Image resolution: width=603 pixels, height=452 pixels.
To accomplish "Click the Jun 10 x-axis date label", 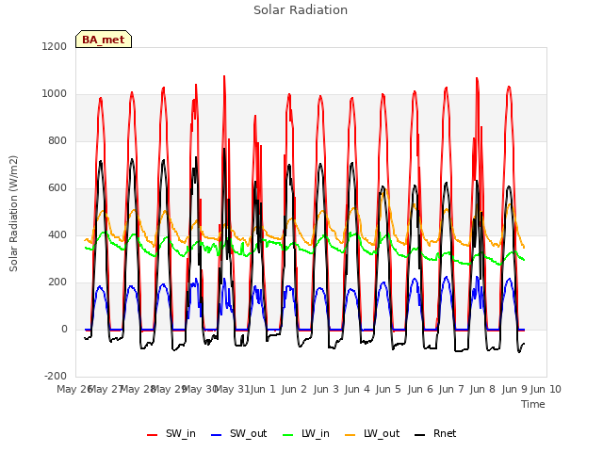I will [546, 389].
